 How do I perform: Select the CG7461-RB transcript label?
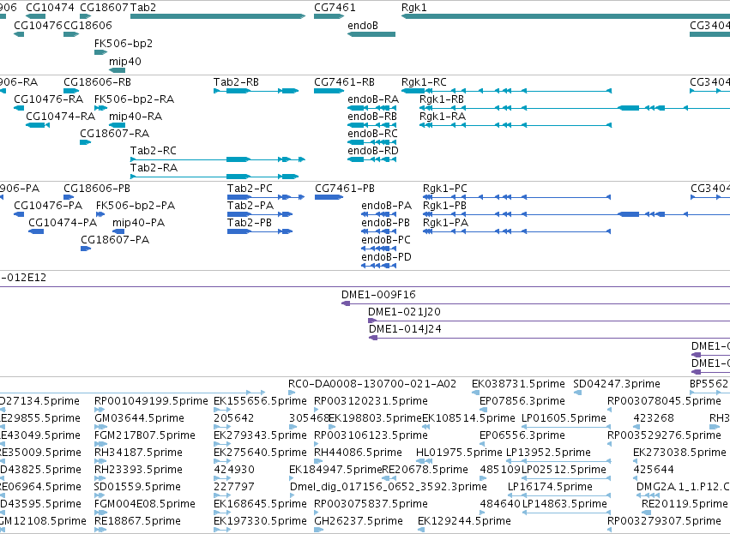(344, 82)
